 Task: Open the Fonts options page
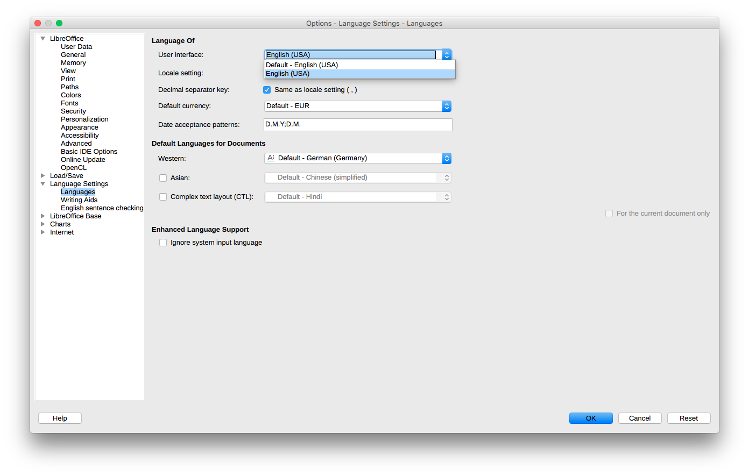pyautogui.click(x=69, y=103)
